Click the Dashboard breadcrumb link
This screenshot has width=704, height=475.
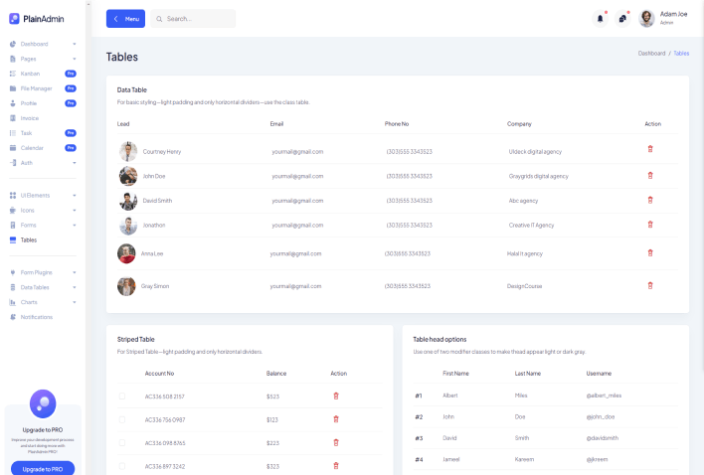(651, 53)
